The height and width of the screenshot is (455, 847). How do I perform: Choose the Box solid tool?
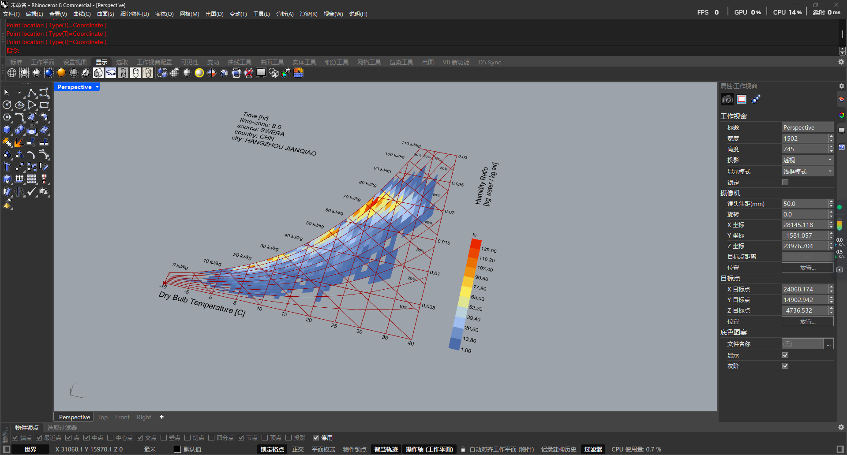click(7, 130)
